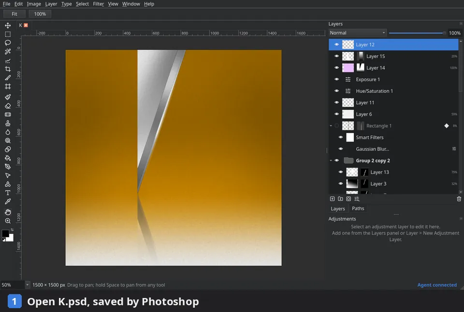Select the Gradient tool
This screenshot has height=312, width=464.
[8, 114]
